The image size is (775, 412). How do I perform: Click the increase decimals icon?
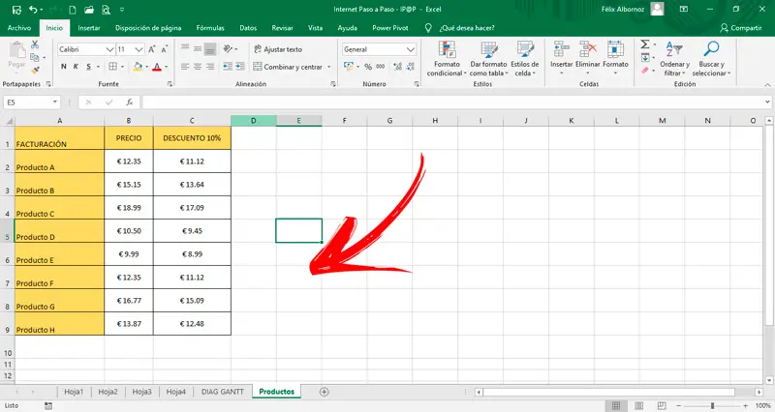(397, 67)
